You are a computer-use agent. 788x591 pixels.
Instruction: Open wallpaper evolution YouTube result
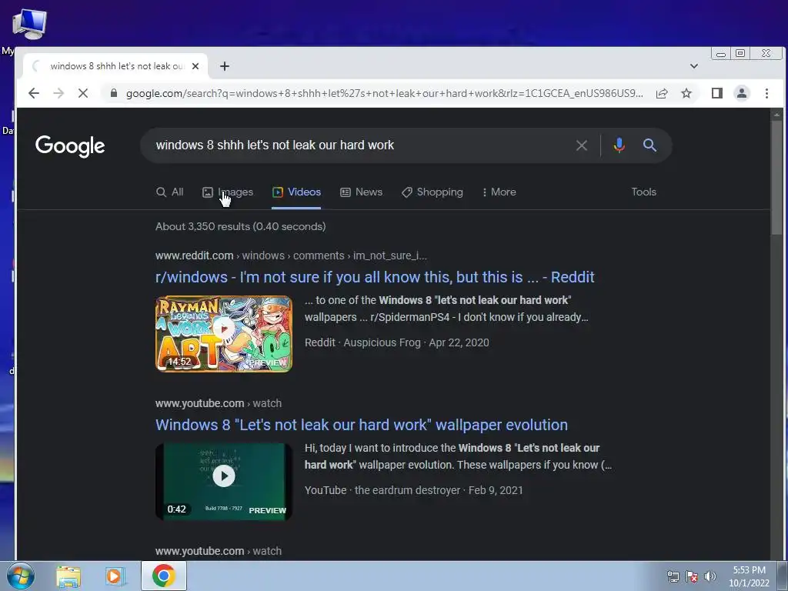point(362,425)
